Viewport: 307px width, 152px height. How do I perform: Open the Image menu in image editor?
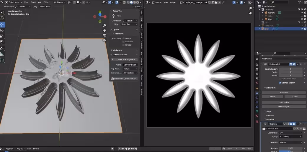[173, 2]
